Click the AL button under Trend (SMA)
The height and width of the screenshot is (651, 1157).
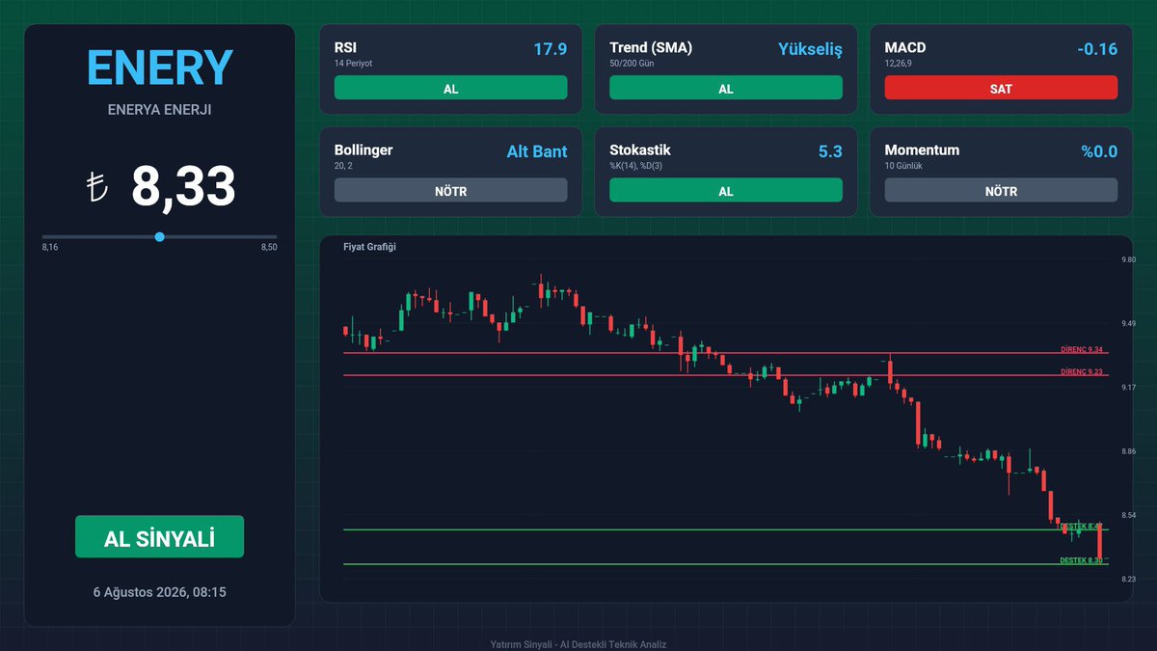(726, 88)
